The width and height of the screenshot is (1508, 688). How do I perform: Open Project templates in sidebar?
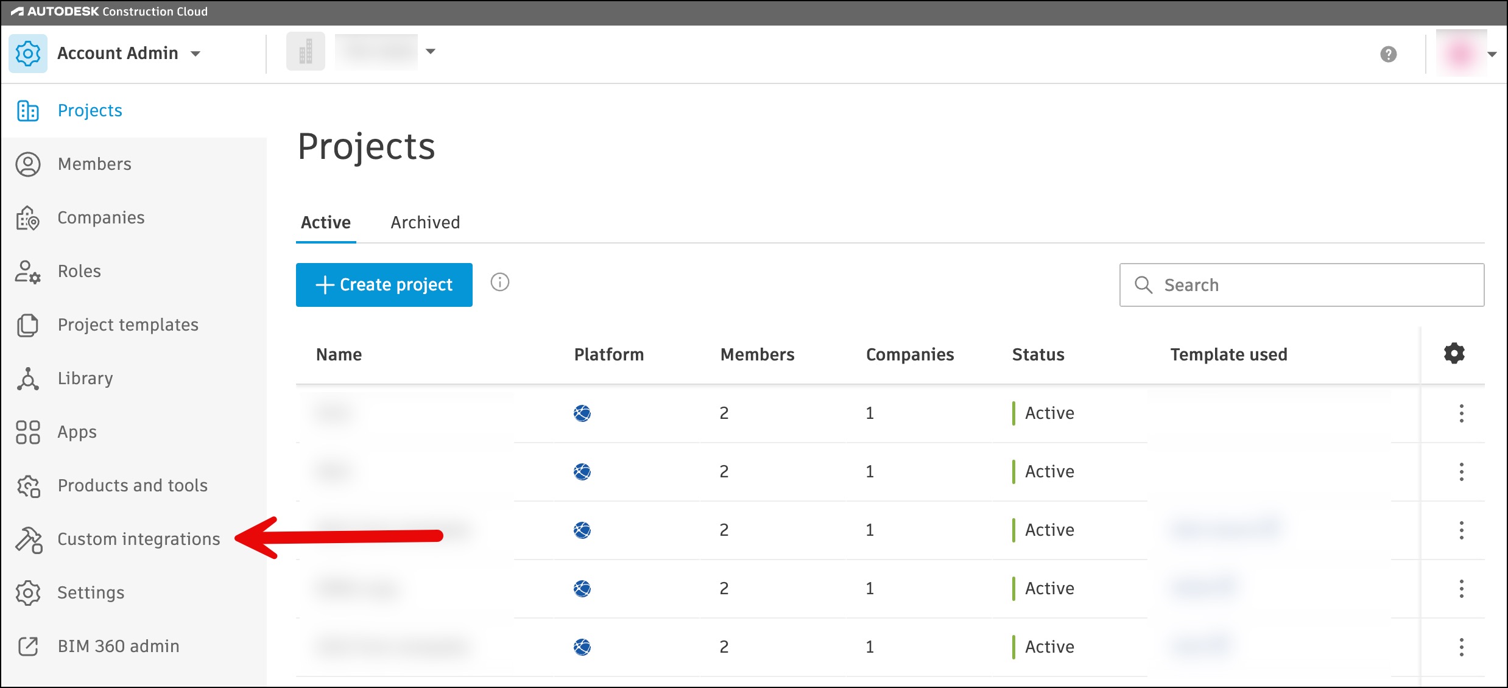click(x=128, y=325)
